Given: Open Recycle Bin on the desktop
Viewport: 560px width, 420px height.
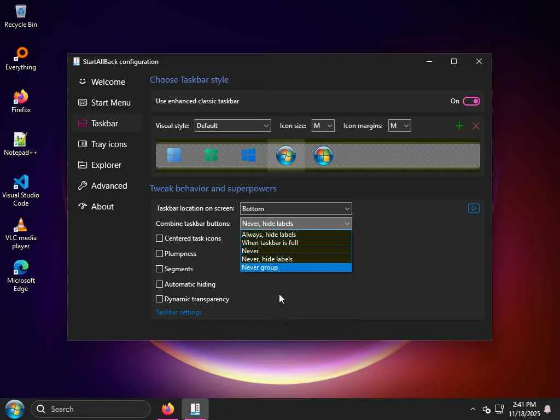Looking at the screenshot, I should [x=21, y=16].
